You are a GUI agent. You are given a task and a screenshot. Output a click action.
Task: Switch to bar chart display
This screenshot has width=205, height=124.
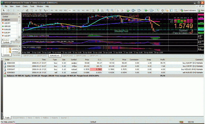[x=93, y=10]
